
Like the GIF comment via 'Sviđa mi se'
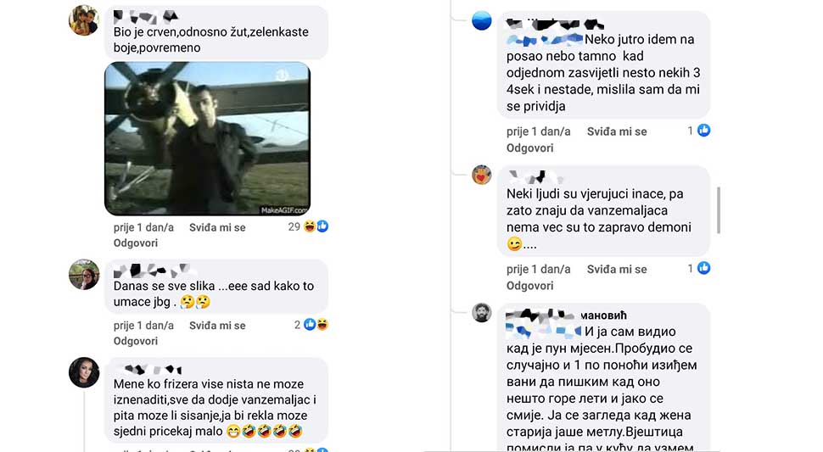tap(217, 227)
